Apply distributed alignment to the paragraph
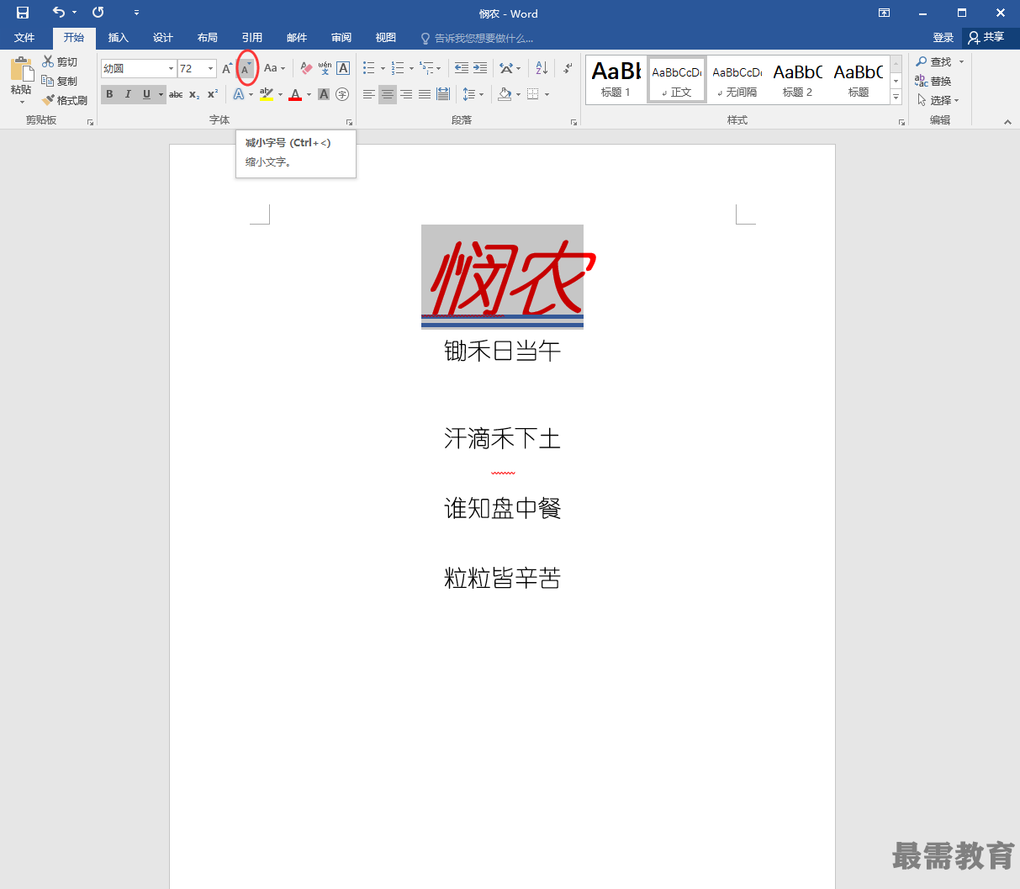 (443, 94)
